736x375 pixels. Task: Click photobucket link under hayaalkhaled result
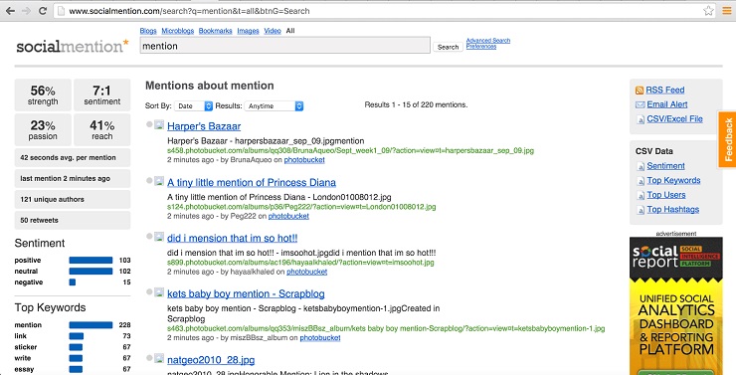point(307,272)
